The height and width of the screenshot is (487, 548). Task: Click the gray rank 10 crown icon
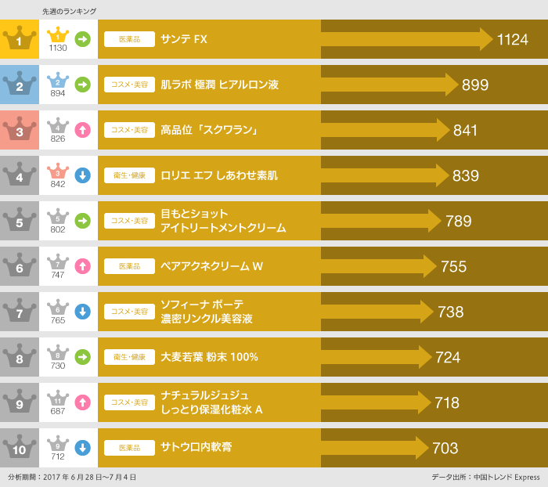point(20,448)
